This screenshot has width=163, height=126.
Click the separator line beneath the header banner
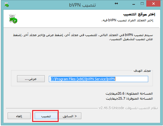[x=81, y=28]
